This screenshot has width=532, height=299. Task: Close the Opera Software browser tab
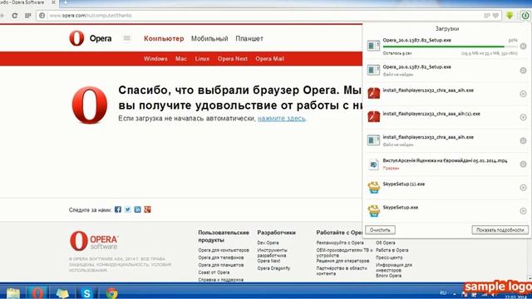click(x=53, y=2)
